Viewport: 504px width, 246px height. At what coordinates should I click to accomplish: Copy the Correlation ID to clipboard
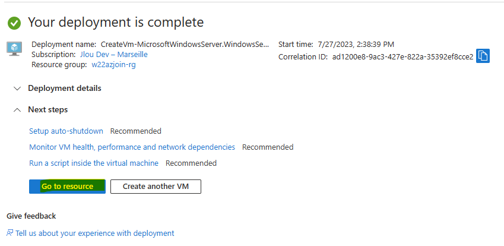click(483, 56)
